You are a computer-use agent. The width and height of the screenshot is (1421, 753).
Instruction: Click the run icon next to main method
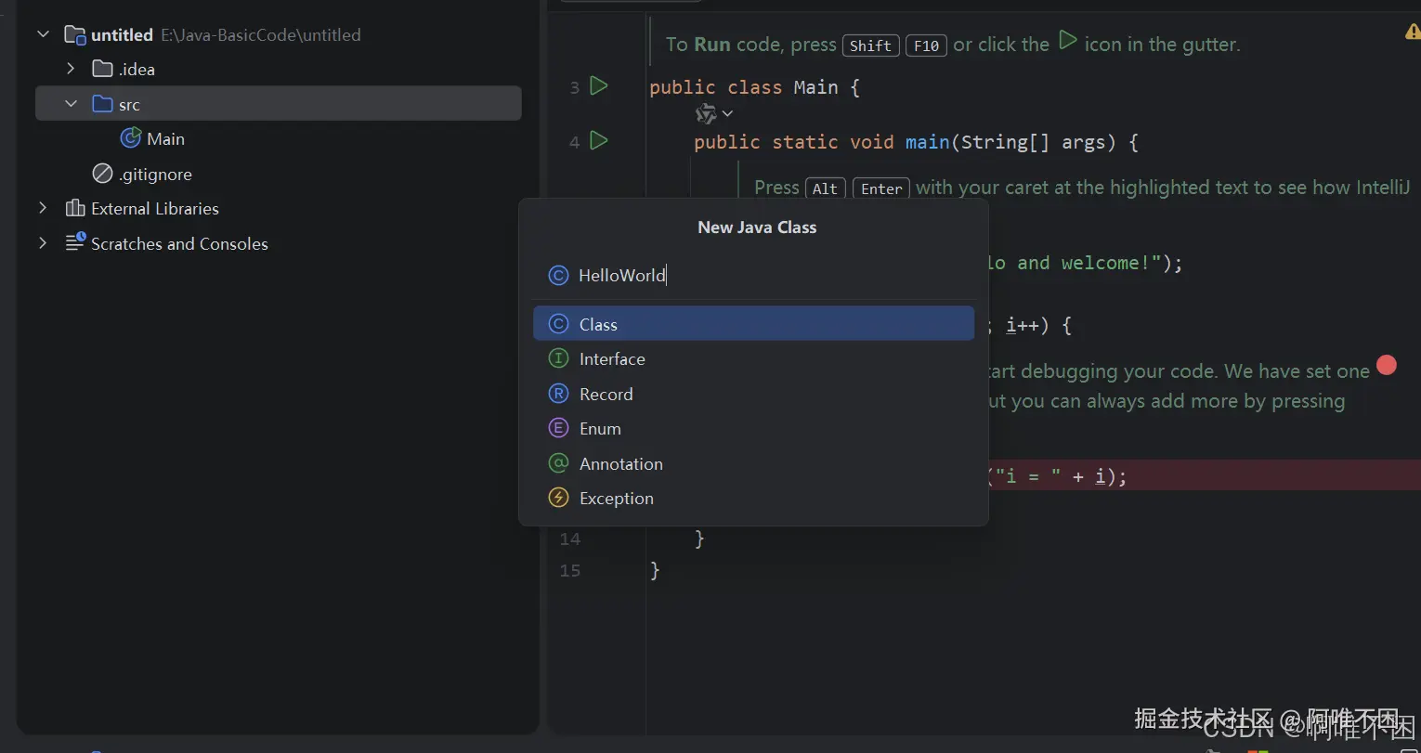click(x=599, y=141)
